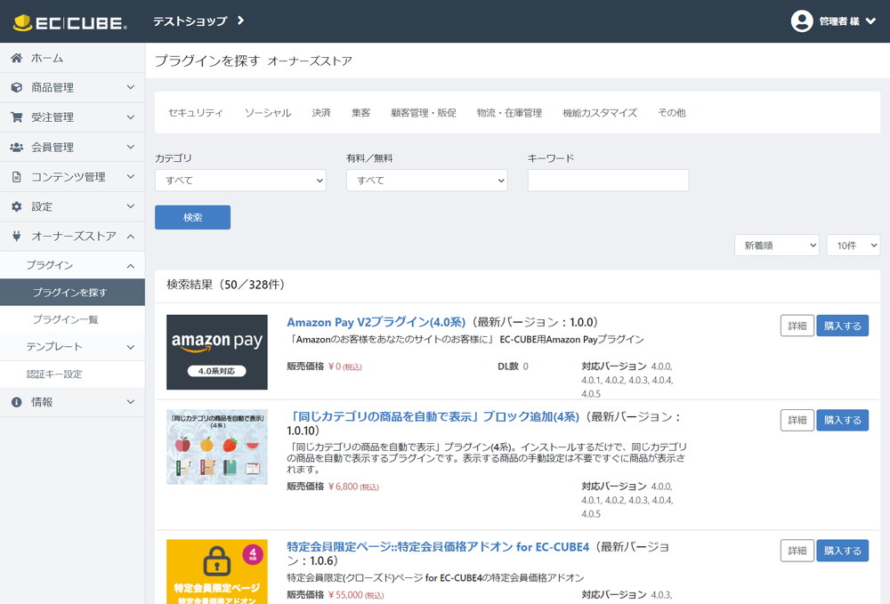
Task: Click 詳細 for Amazon Pay V2 plugin
Action: tap(797, 326)
